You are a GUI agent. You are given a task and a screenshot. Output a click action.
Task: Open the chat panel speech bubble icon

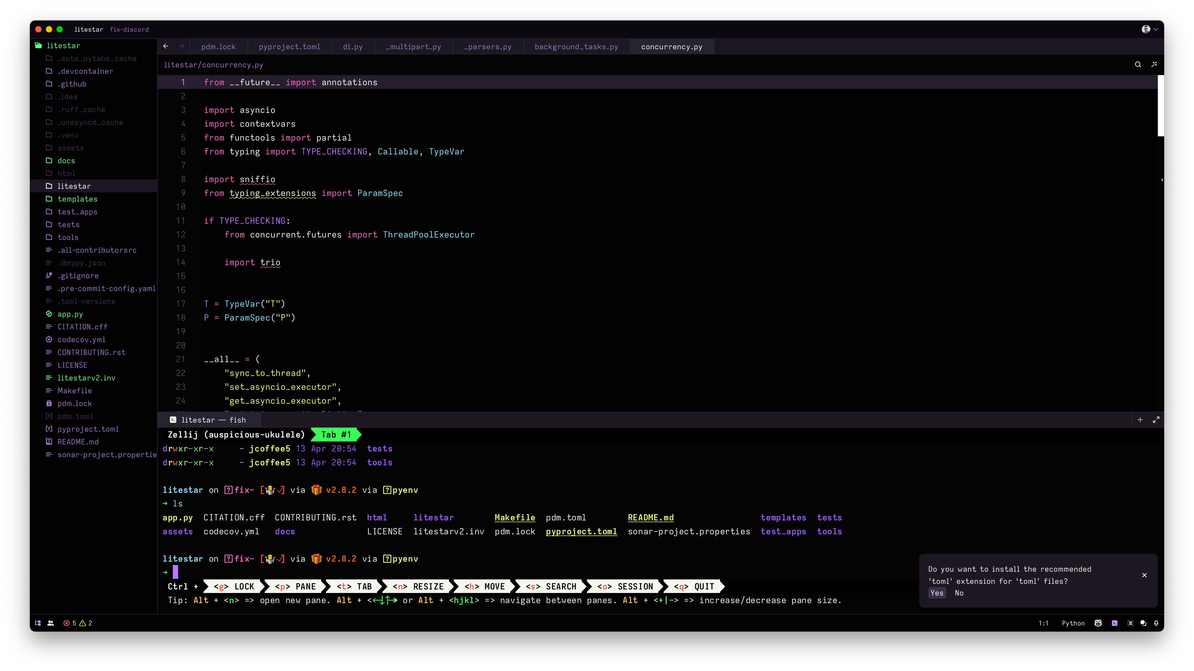pos(1143,623)
